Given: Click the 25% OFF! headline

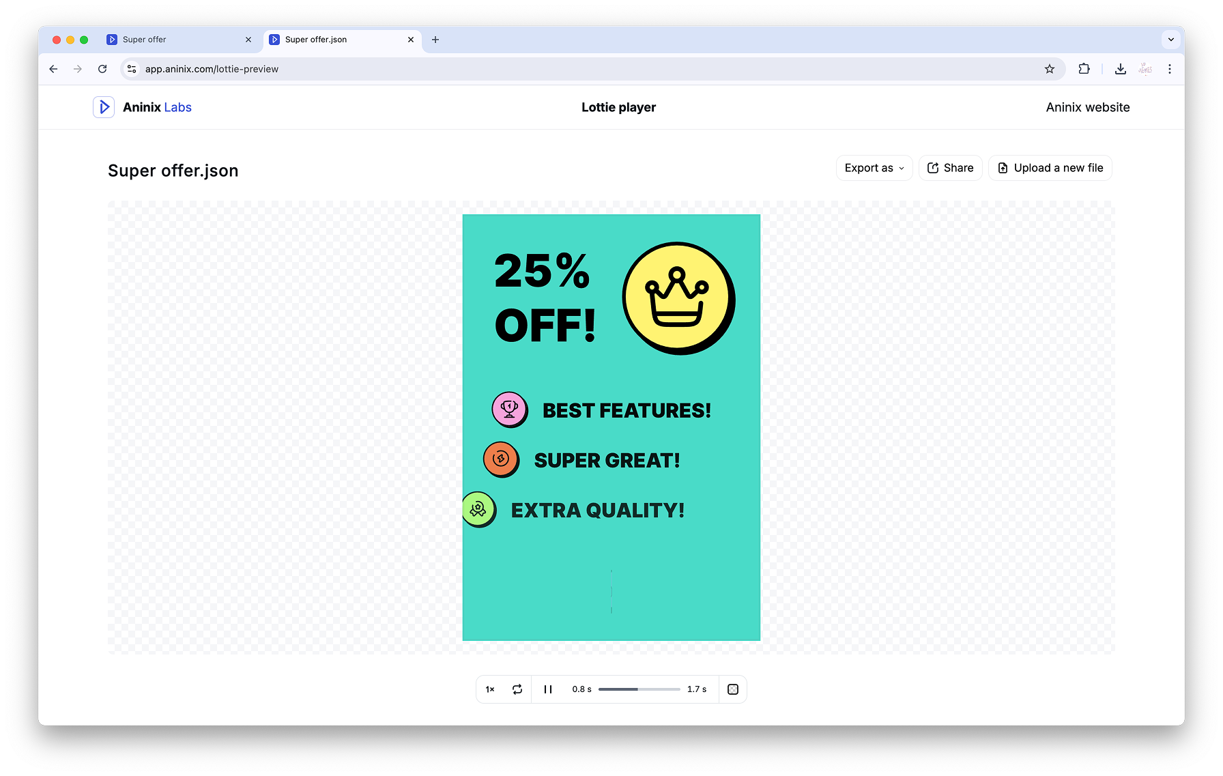Looking at the screenshot, I should pos(545,298).
